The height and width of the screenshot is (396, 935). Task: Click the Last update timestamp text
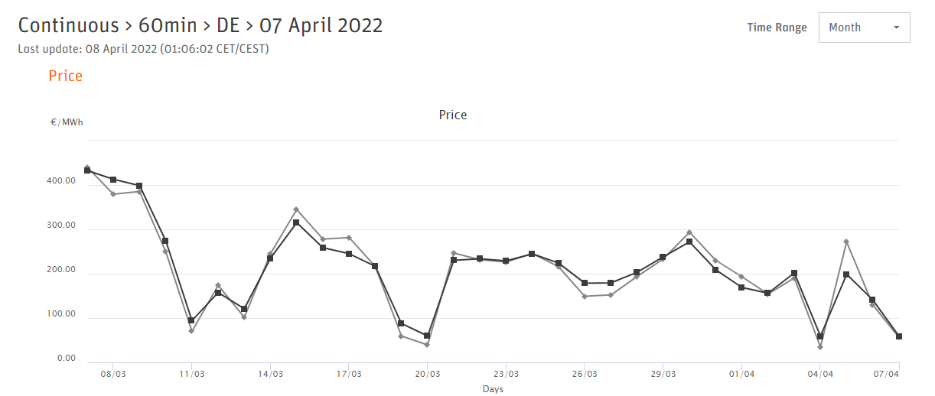tap(143, 49)
